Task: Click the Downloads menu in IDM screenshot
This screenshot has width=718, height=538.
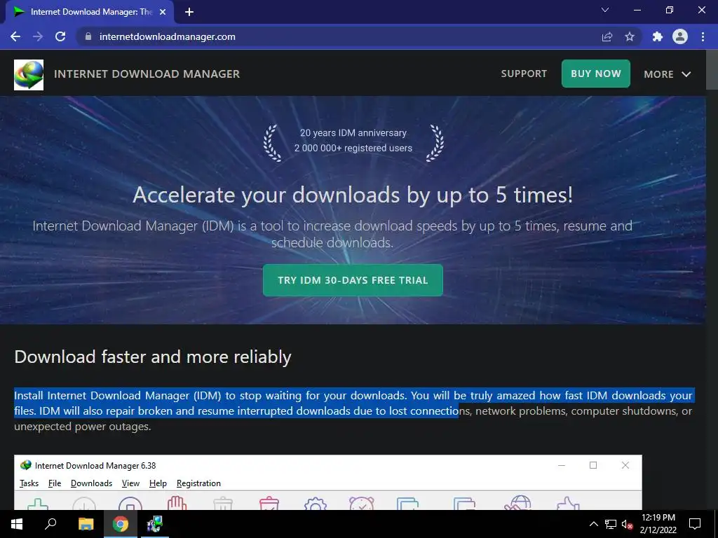Action: coord(92,483)
